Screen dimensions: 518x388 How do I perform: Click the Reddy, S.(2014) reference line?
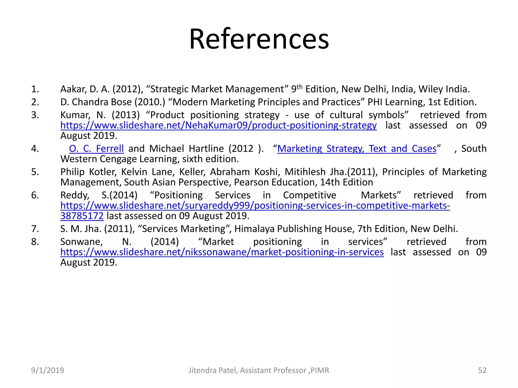point(273,195)
